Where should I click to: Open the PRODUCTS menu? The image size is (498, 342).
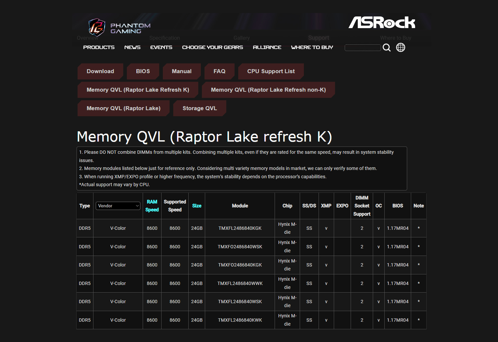(99, 47)
